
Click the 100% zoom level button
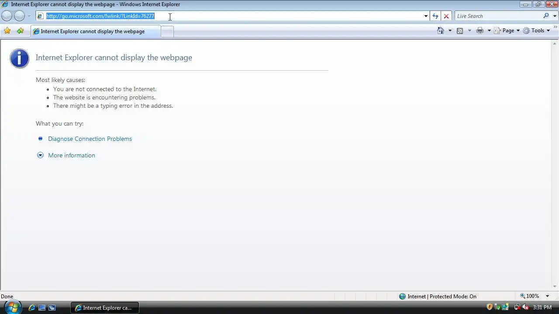coord(530,296)
